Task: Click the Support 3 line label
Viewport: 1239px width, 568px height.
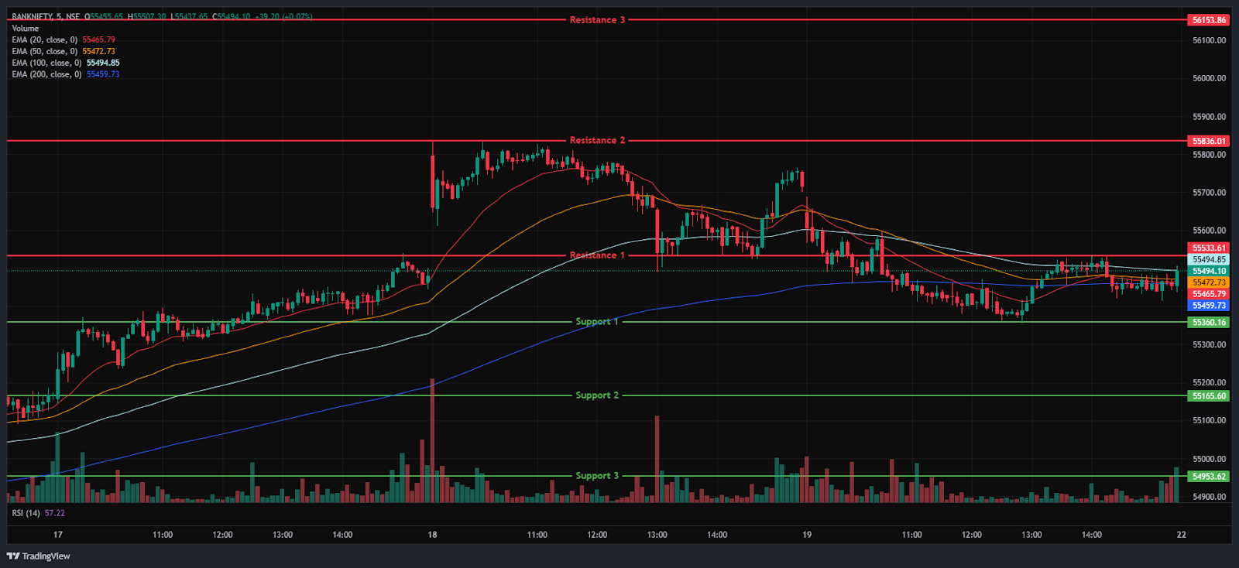Action: coord(597,476)
